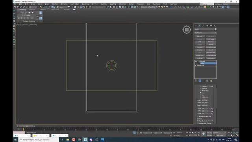Open the Modifiers menu
The image size is (252, 142).
55,4
